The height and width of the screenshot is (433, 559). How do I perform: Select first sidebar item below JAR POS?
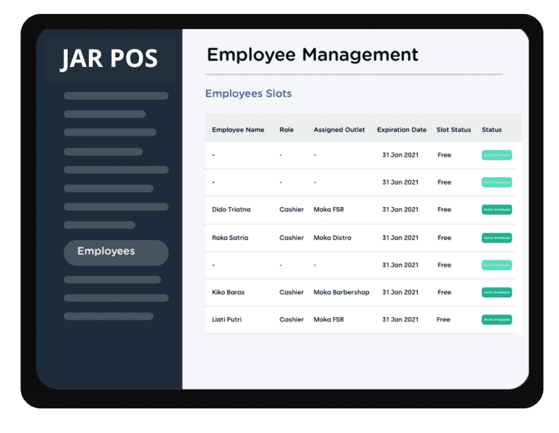point(116,95)
